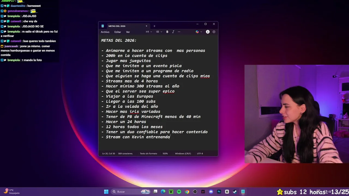Add a new Notepad tab

click(154, 26)
